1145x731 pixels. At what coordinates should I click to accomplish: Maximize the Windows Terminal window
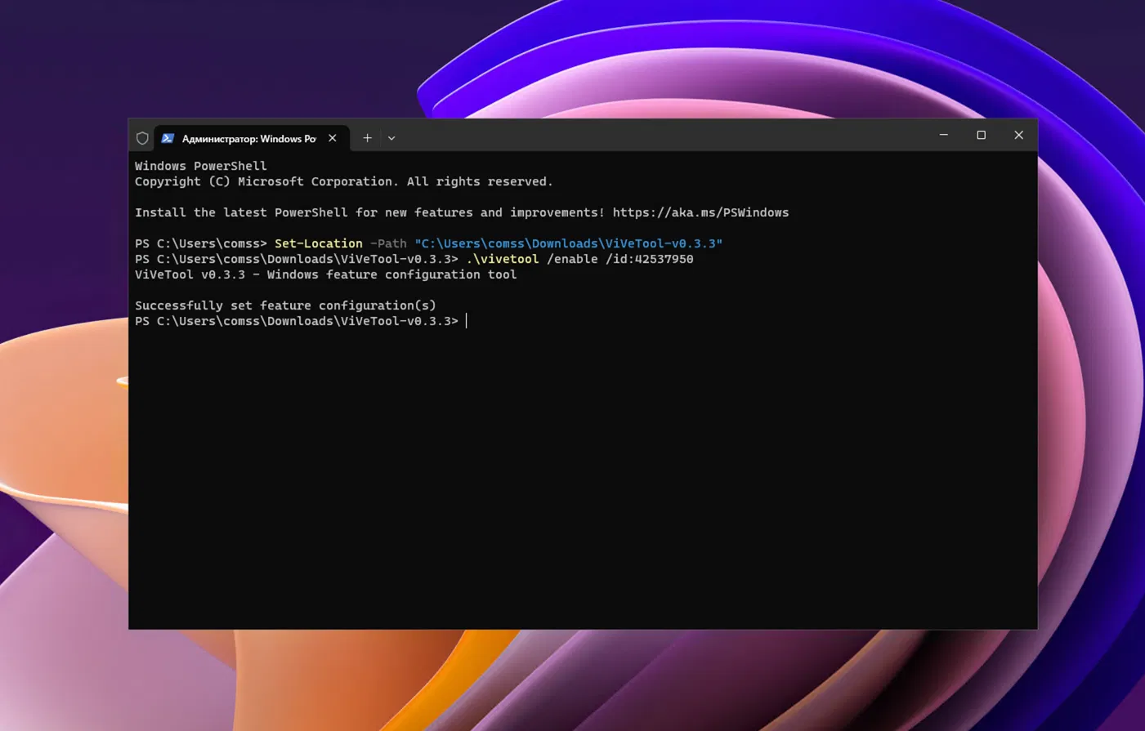982,135
